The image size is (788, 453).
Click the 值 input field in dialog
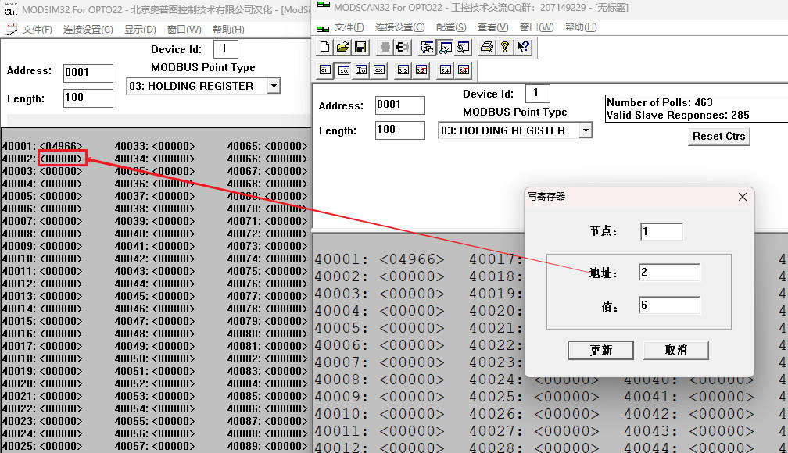coord(669,305)
